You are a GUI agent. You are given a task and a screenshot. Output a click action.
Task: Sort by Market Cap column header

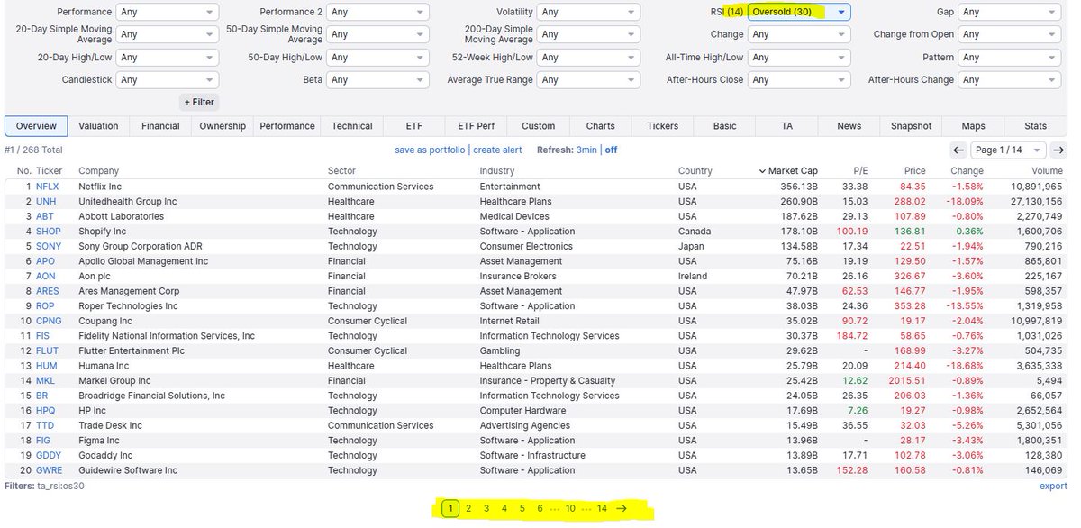tap(787, 170)
